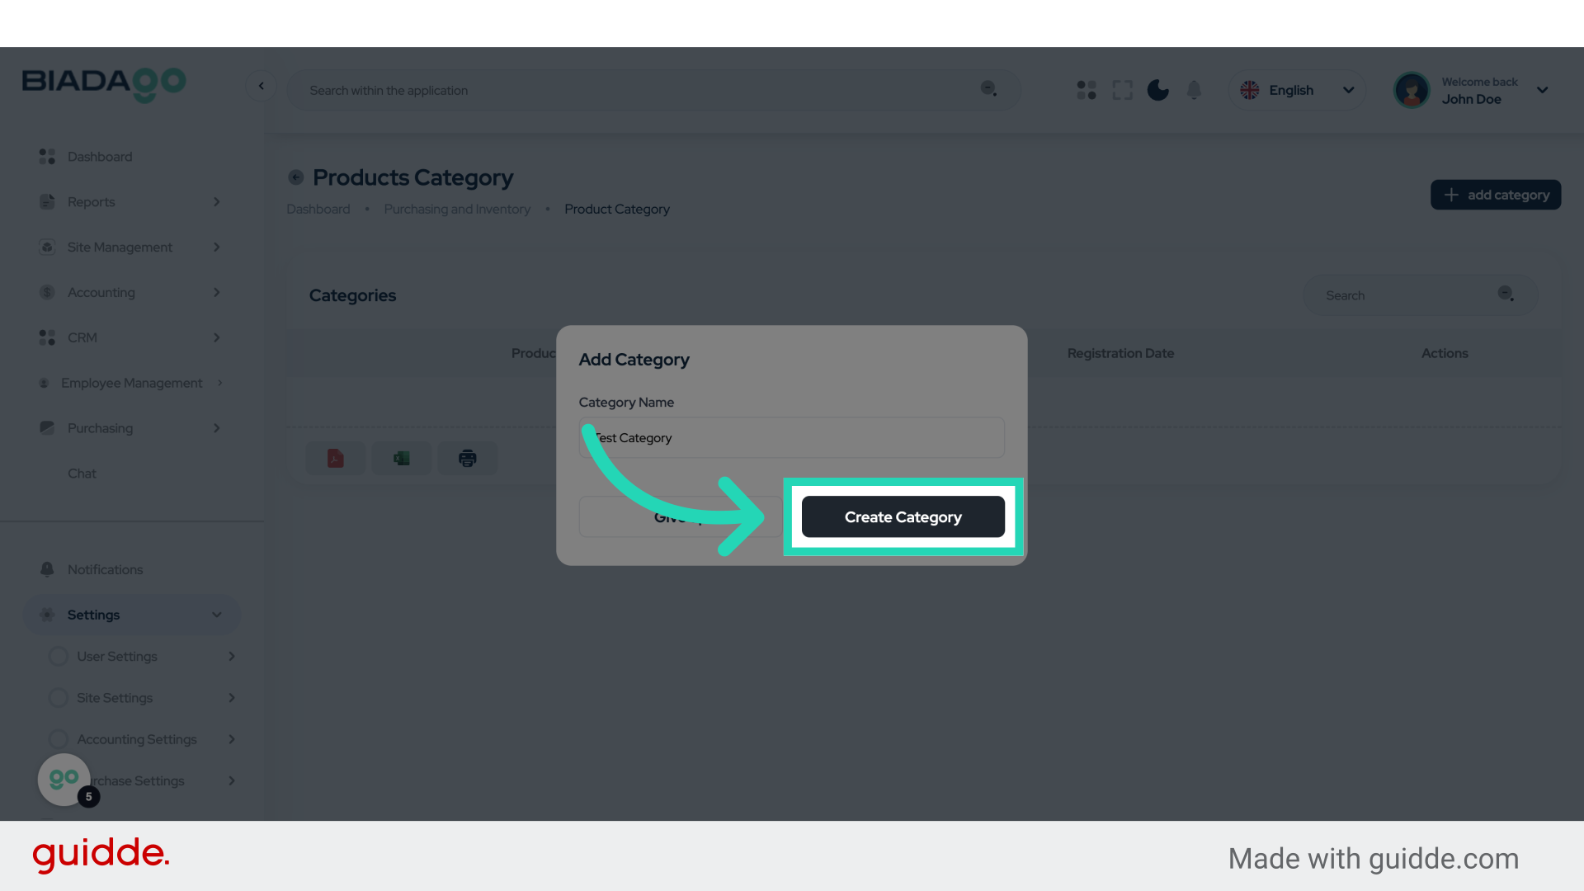Image resolution: width=1584 pixels, height=891 pixels.
Task: Click the Create Category button
Action: point(903,516)
